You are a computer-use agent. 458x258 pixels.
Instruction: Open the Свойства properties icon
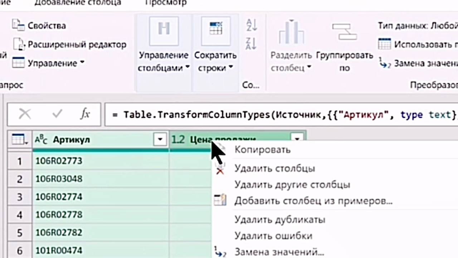click(19, 25)
